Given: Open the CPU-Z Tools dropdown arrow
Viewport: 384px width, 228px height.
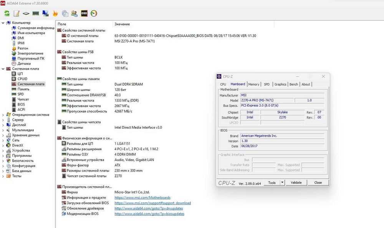Looking at the screenshot, I should pos(282,182).
